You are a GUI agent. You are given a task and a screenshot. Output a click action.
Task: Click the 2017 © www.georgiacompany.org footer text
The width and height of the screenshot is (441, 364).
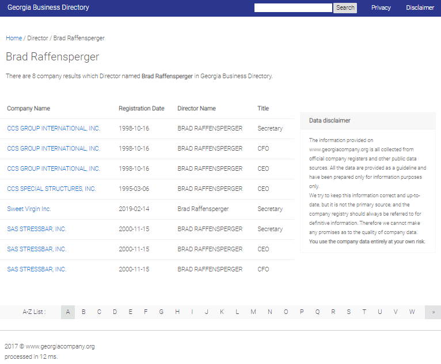click(50, 346)
